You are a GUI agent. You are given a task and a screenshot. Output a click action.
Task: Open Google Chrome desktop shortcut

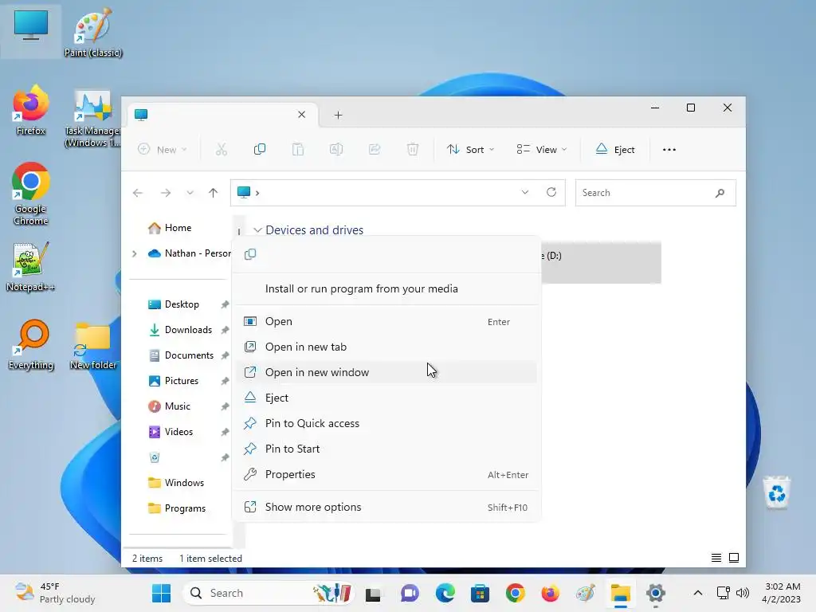(x=30, y=194)
